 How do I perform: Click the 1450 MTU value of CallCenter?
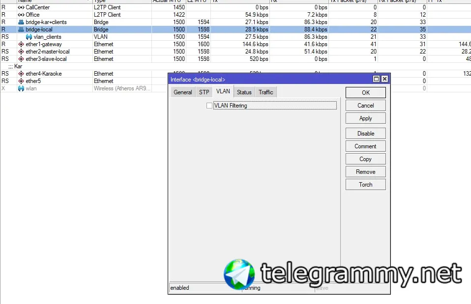(179, 7)
